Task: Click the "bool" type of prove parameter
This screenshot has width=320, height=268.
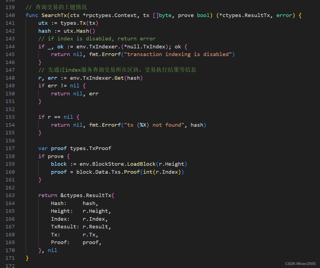Action: coord(203,15)
